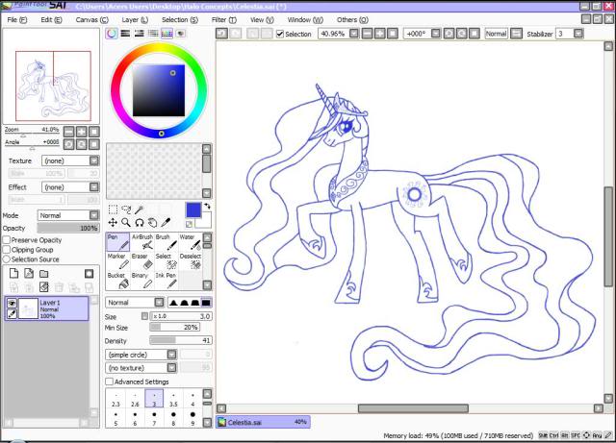Open the brush Normal blending dropdown
Image resolution: width=616 pixels, height=443 pixels.
[x=159, y=302]
